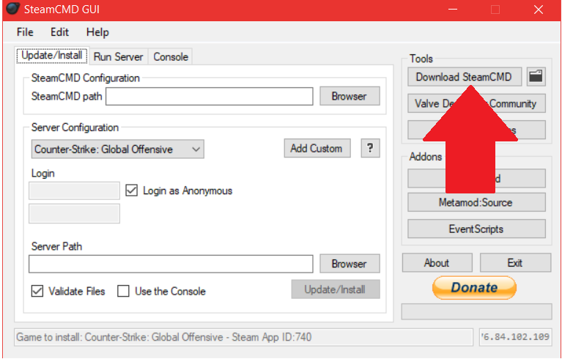The image size is (562, 359).
Task: Click the EventScripts addon button
Action: tap(476, 229)
